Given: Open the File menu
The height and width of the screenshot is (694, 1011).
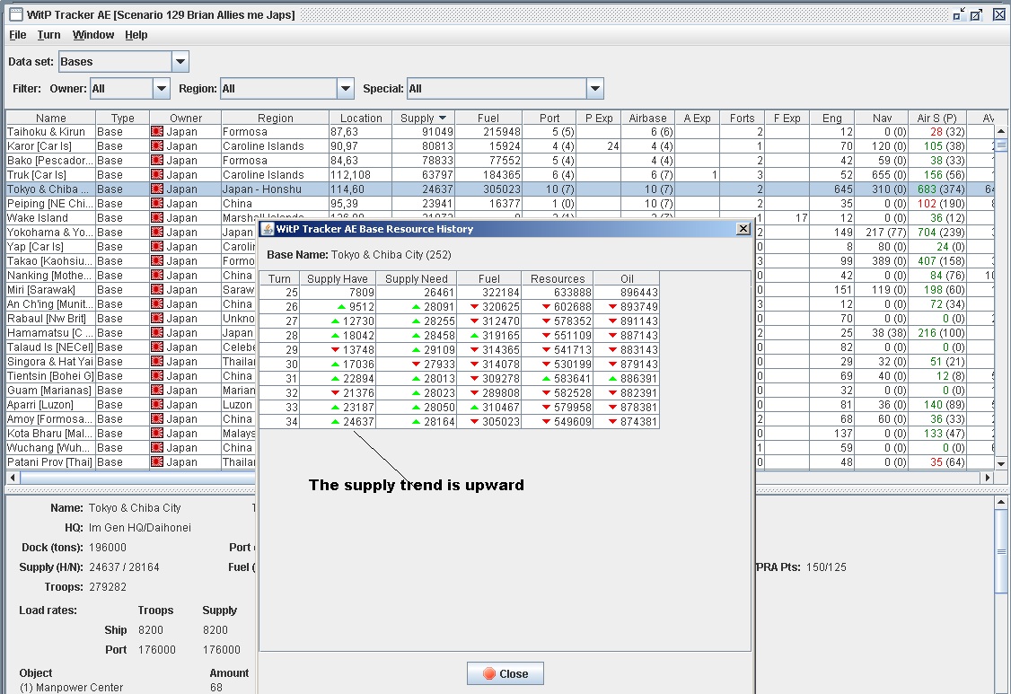Looking at the screenshot, I should tap(17, 35).
